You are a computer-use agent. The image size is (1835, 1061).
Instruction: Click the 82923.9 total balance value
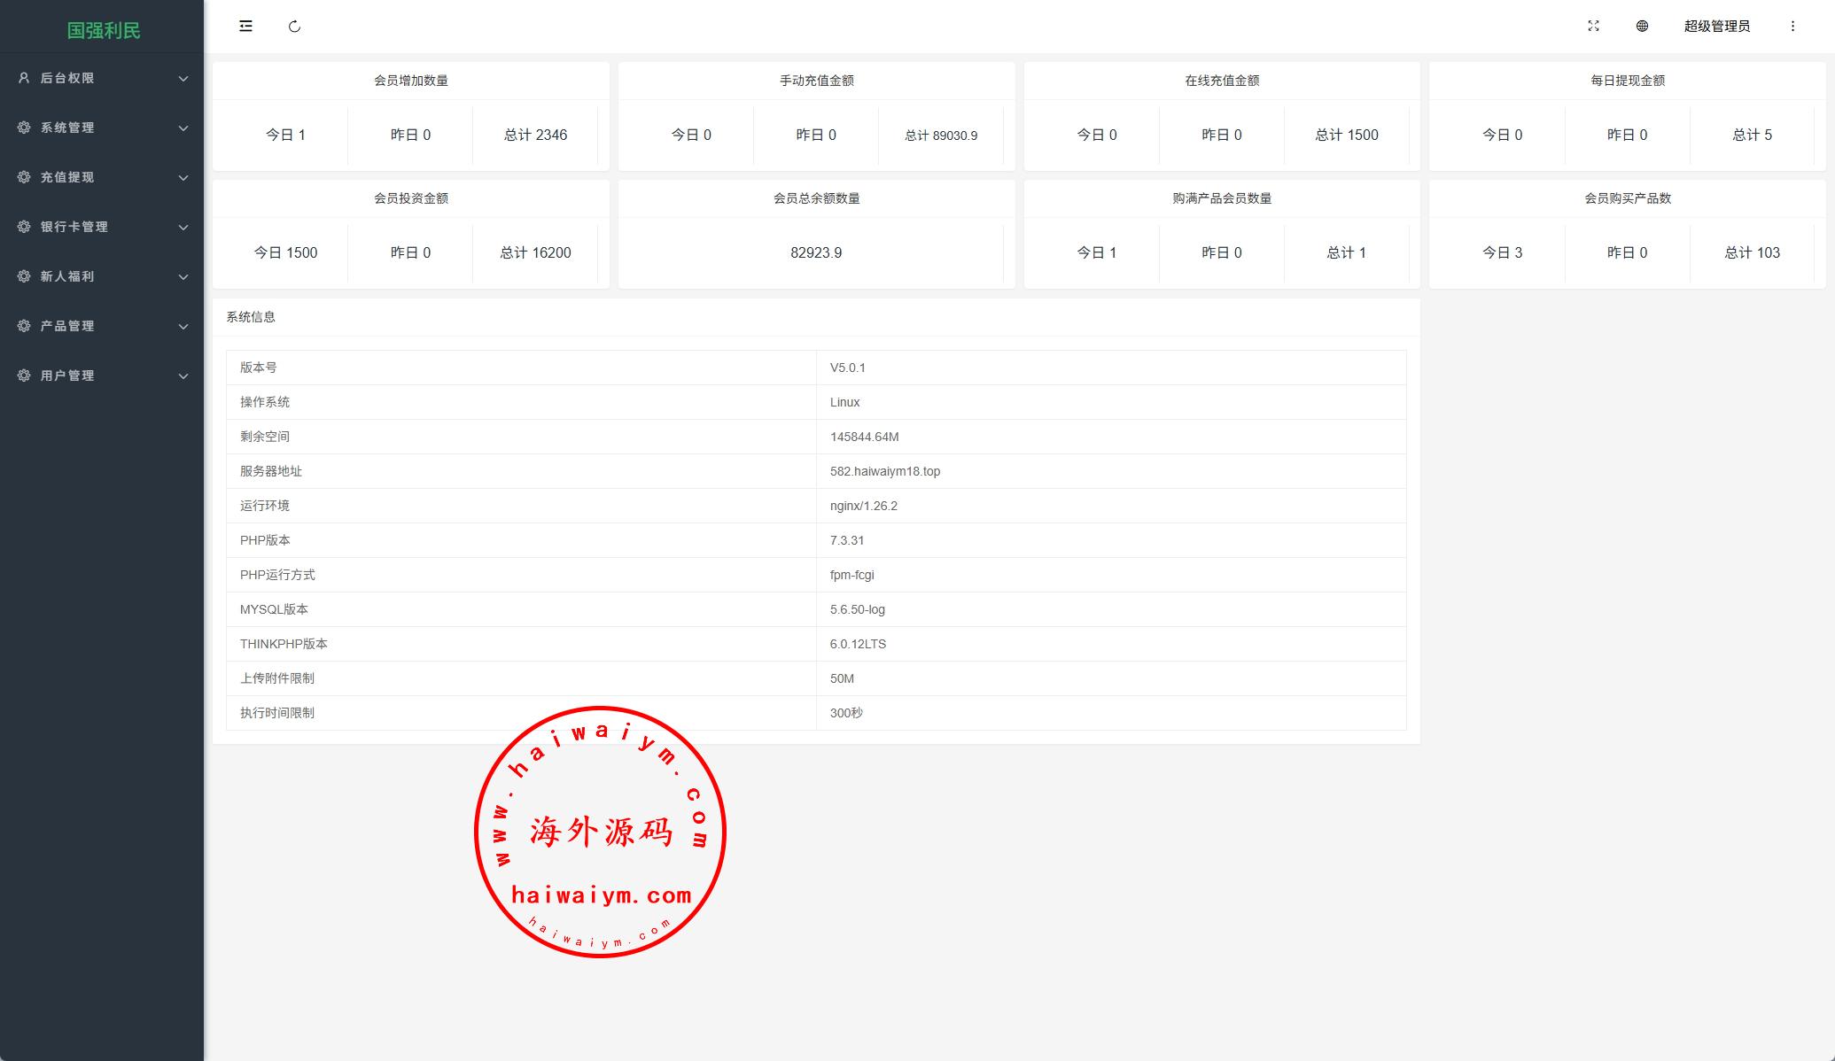click(816, 252)
